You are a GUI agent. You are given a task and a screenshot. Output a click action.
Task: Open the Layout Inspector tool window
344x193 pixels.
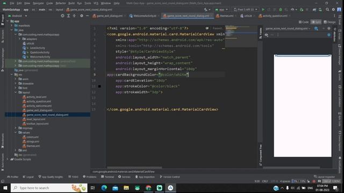click(x=325, y=177)
